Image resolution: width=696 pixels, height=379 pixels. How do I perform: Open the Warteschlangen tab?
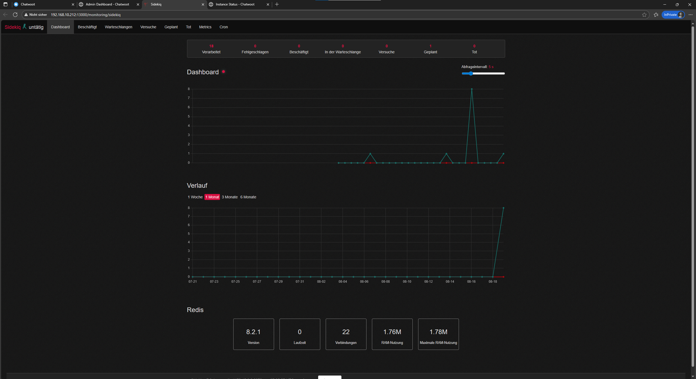119,27
